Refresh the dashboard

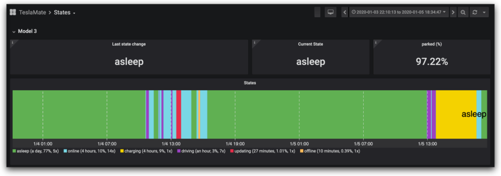475,12
